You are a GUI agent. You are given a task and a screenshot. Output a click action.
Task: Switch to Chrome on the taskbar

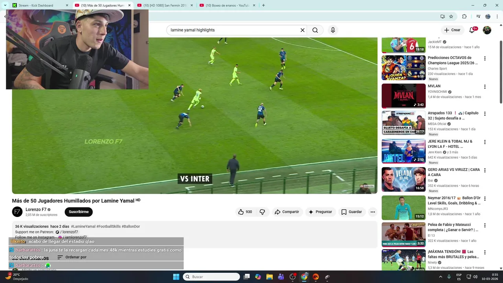(x=304, y=277)
